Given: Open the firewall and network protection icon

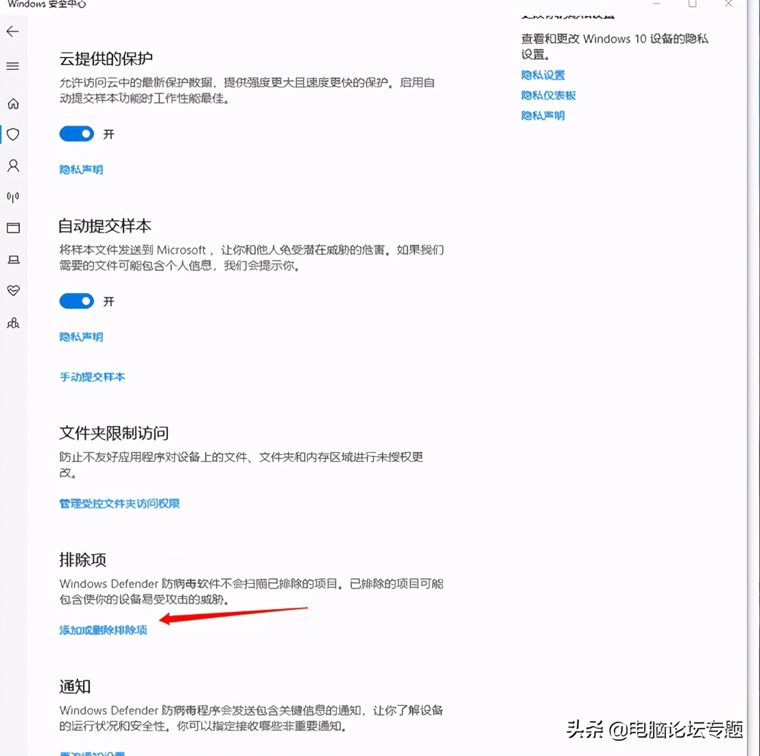Looking at the screenshot, I should pyautogui.click(x=13, y=197).
